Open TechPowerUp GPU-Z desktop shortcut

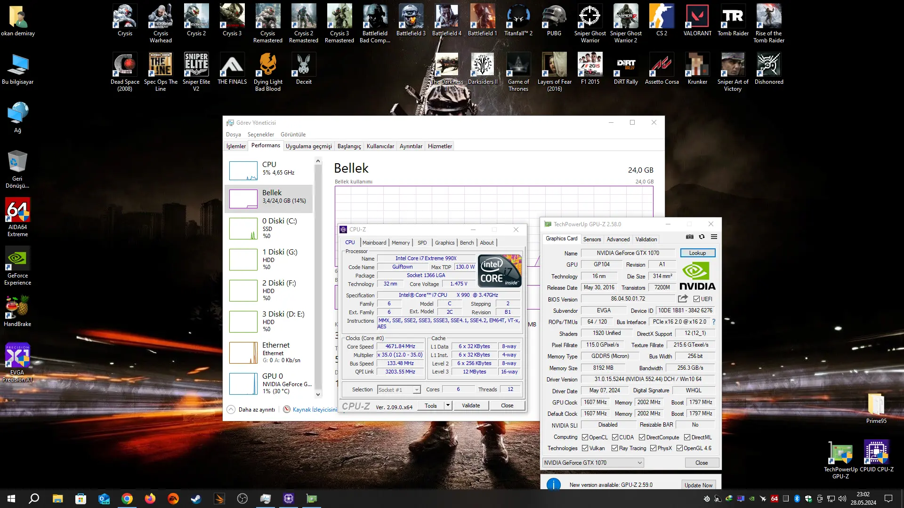click(840, 460)
